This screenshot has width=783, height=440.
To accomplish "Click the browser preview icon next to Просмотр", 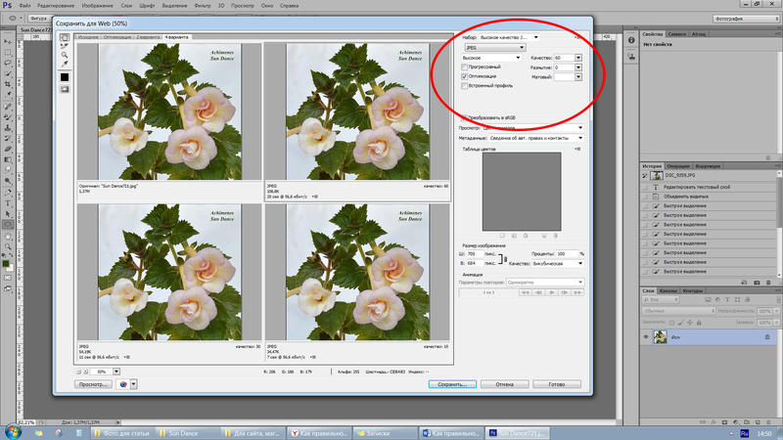I will [123, 384].
